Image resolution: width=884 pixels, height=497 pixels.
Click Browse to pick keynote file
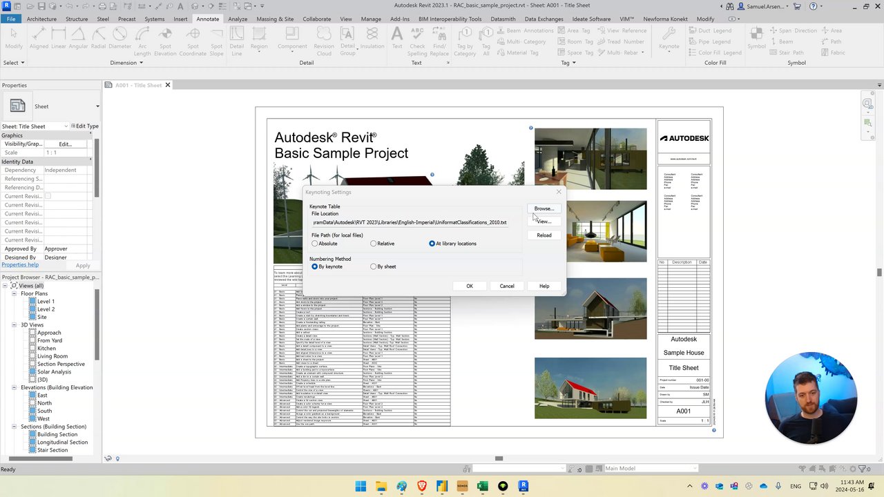point(544,208)
